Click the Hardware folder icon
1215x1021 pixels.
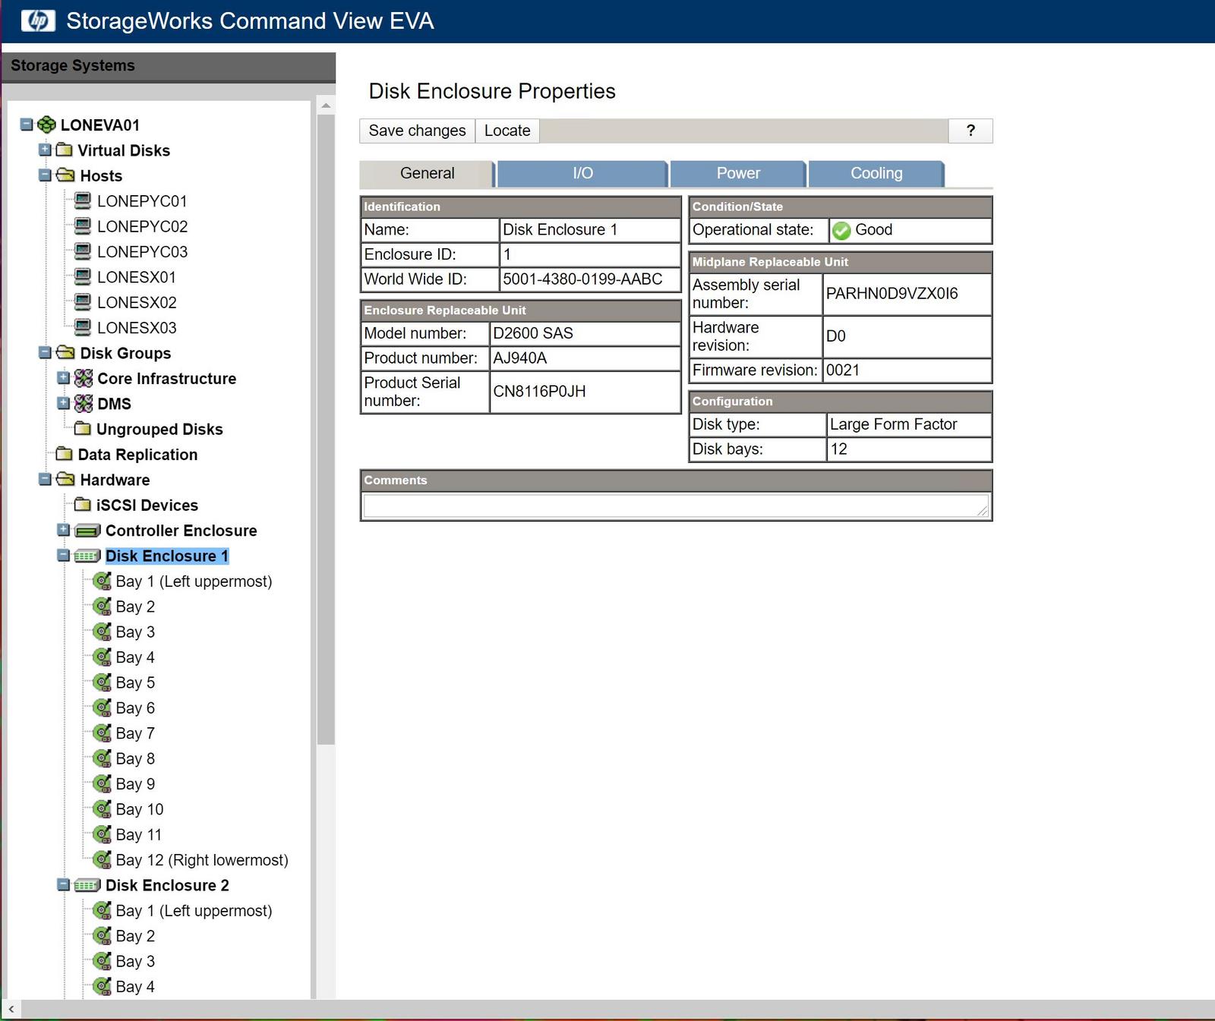[66, 479]
